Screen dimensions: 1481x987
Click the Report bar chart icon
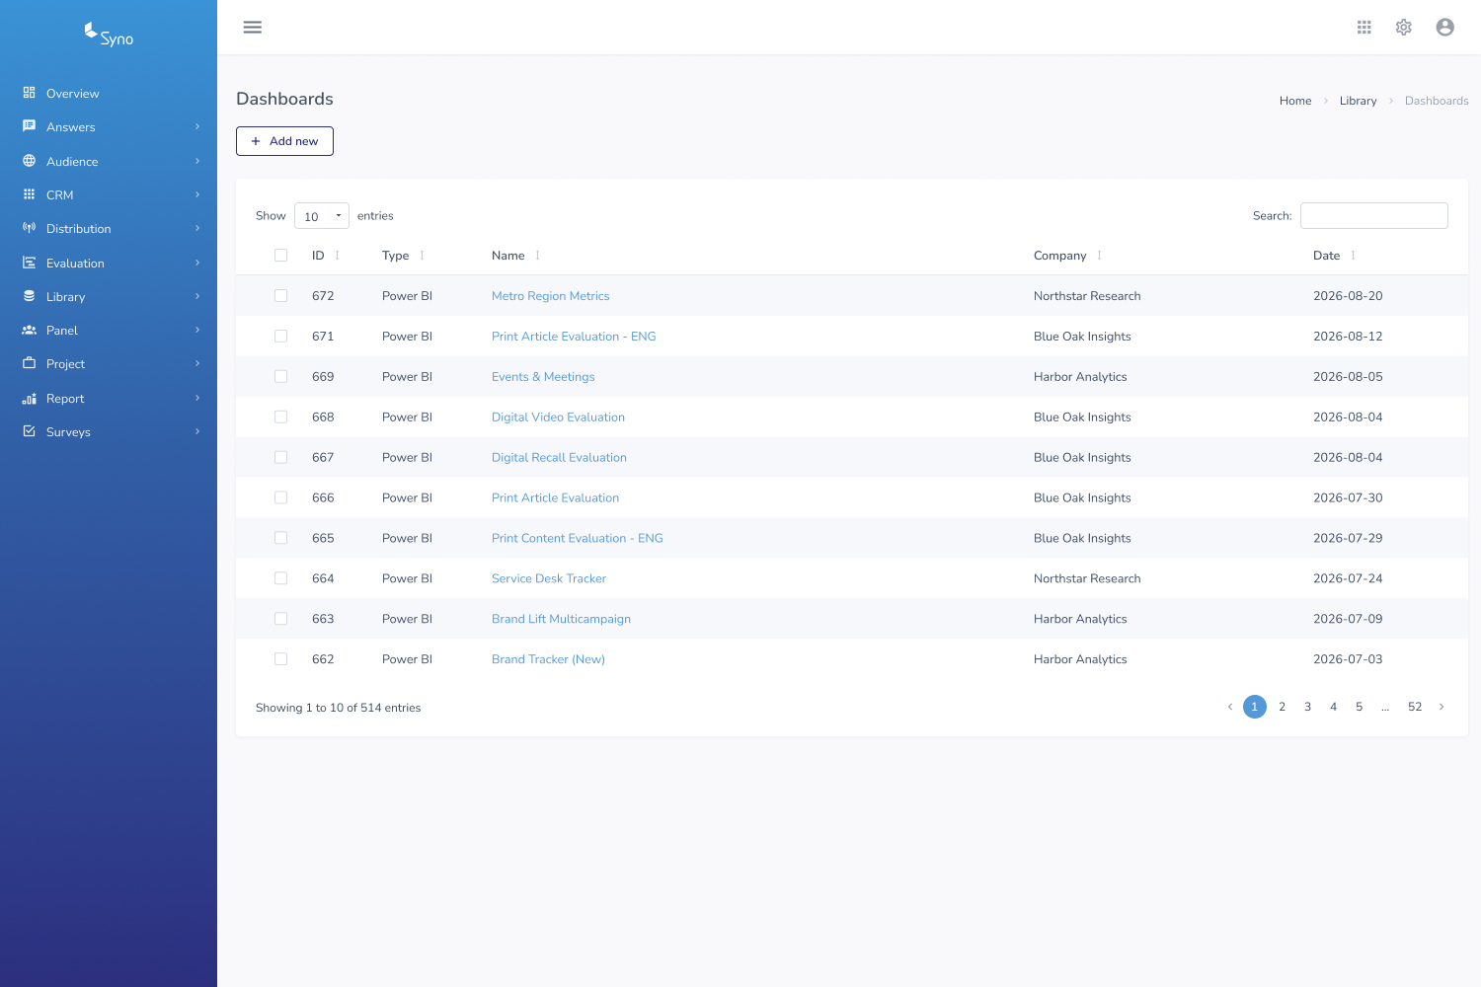pos(29,398)
